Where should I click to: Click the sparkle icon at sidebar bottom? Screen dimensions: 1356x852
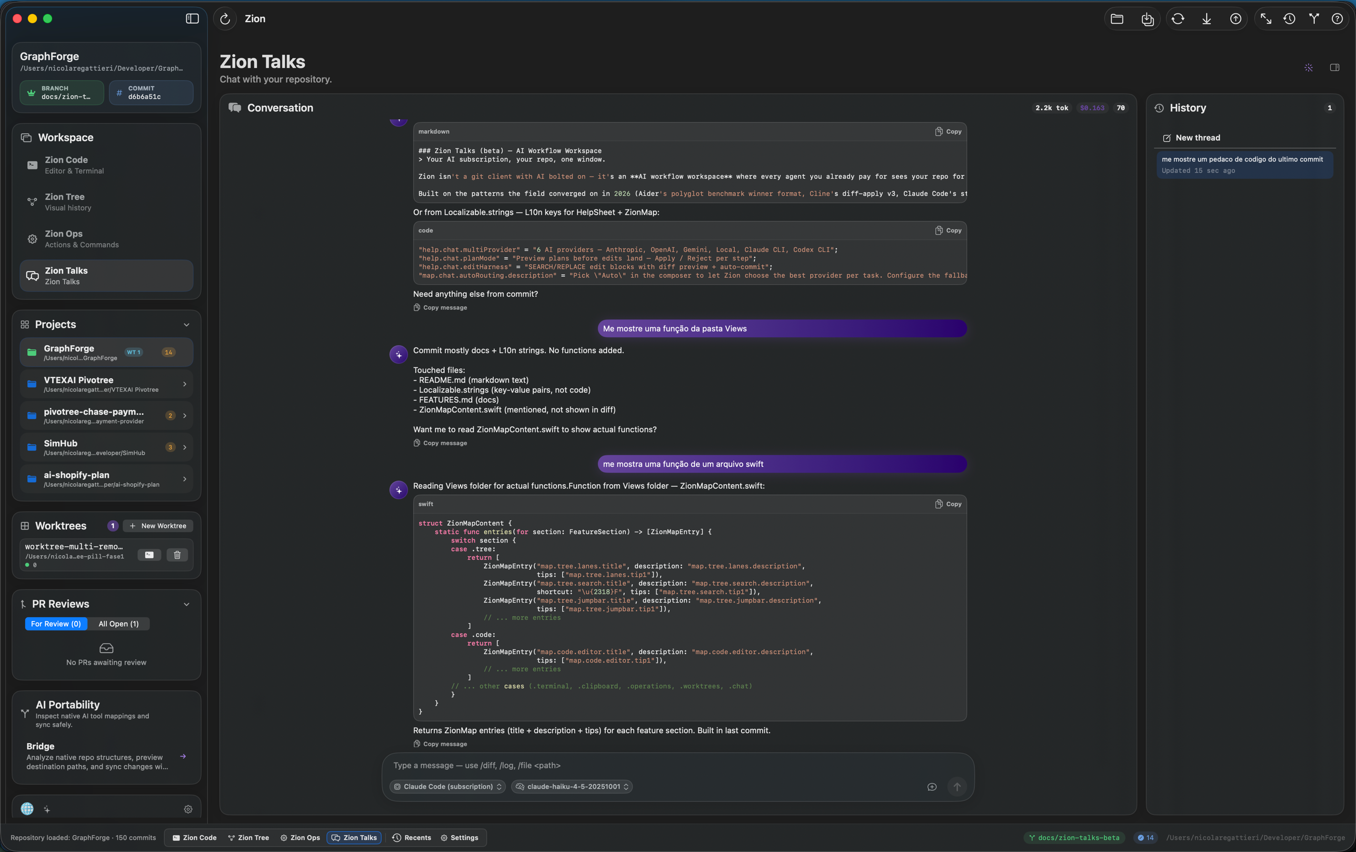point(47,809)
